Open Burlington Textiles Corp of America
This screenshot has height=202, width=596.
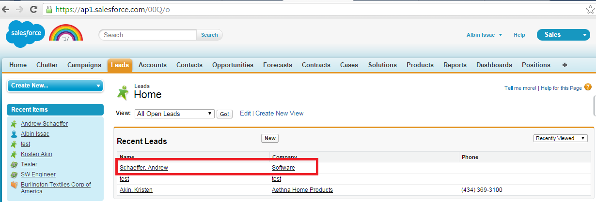coord(56,188)
